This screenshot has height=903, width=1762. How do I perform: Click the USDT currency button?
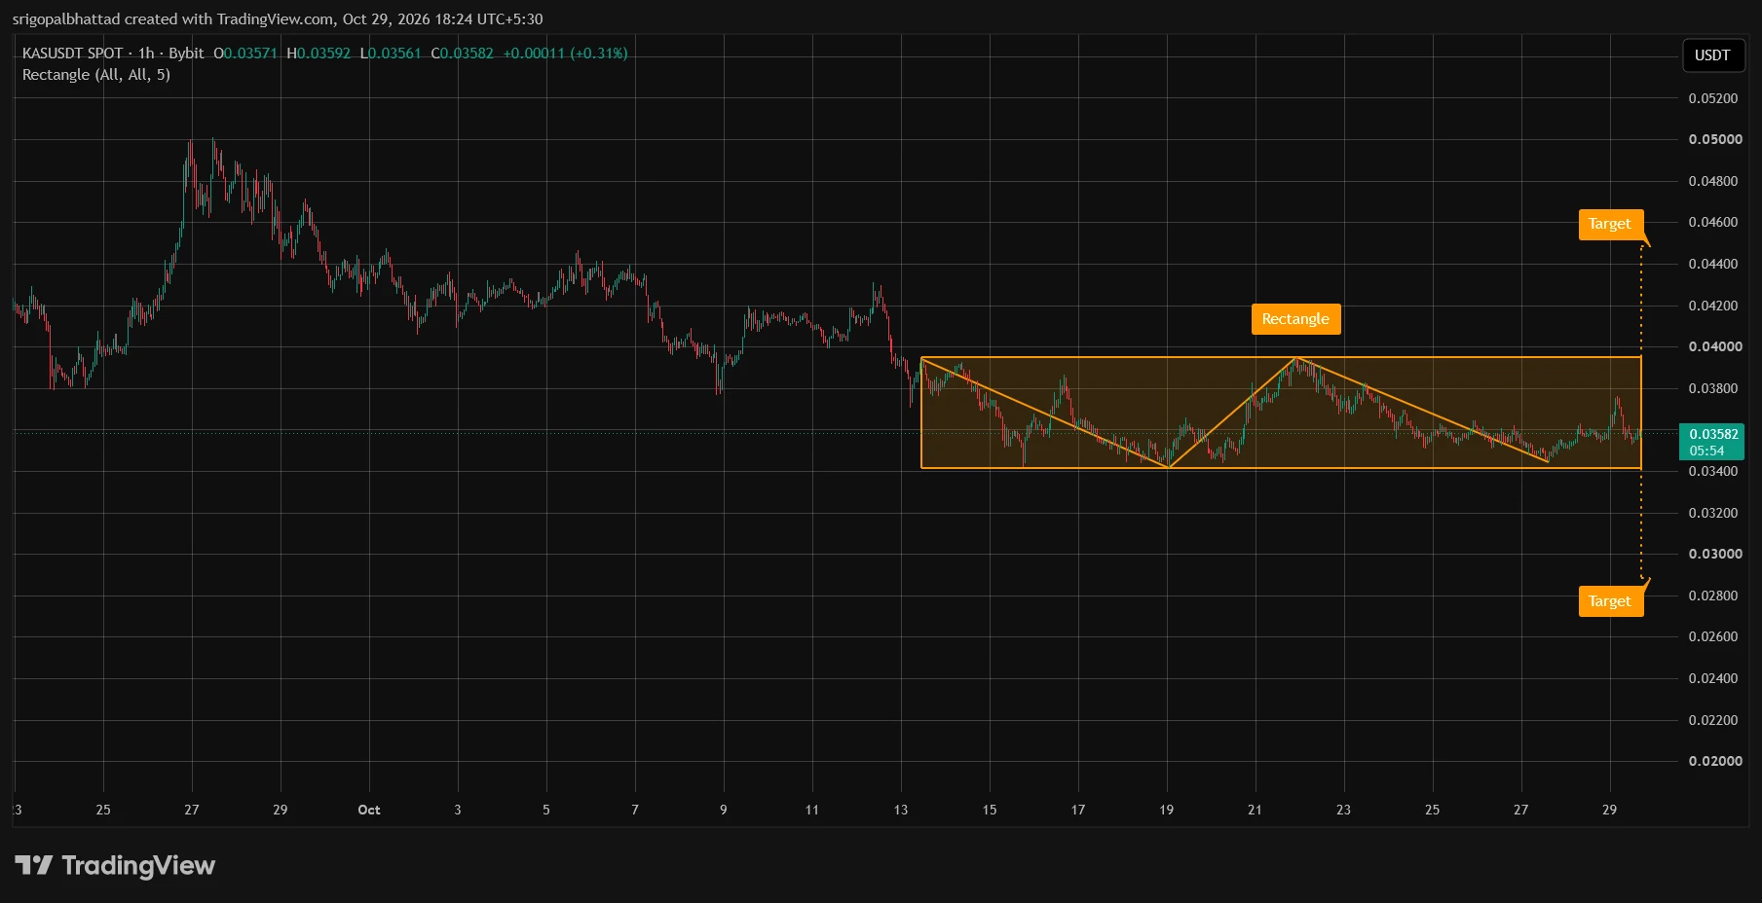(1711, 55)
